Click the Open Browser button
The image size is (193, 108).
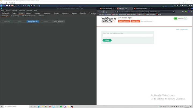click(58, 21)
